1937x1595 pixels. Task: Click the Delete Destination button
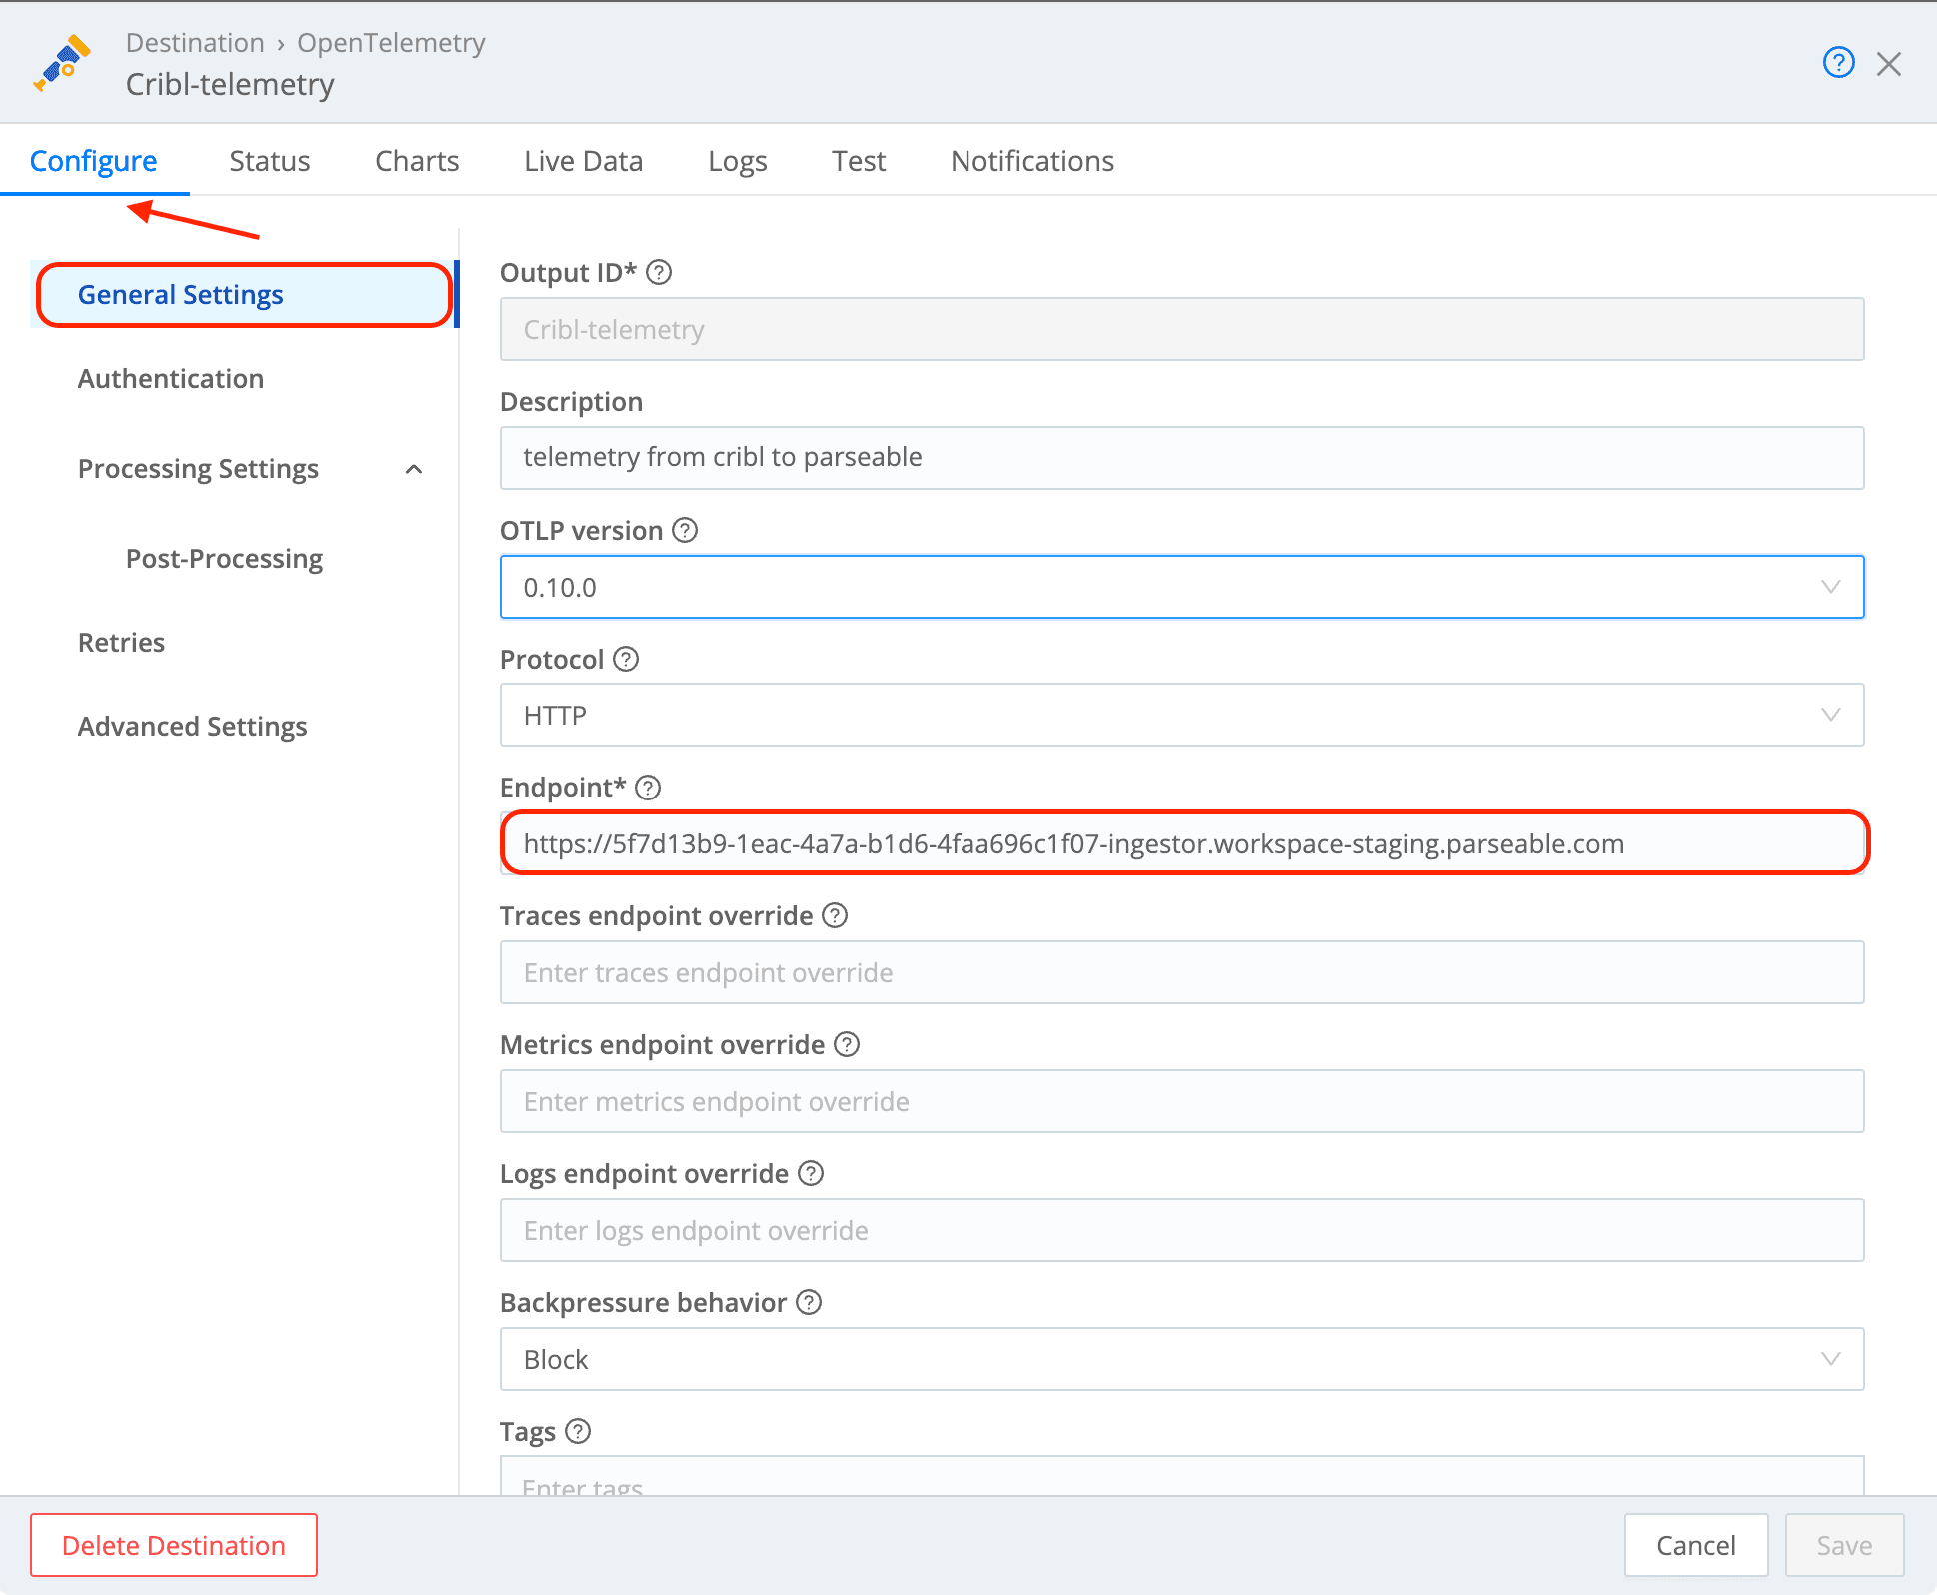[173, 1545]
